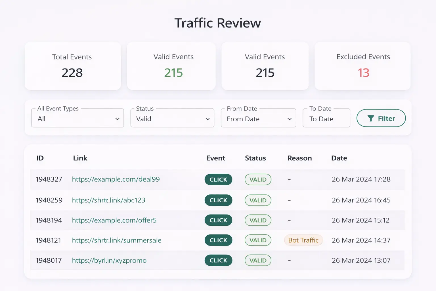Click the Status column header
This screenshot has width=436, height=291.
pos(255,158)
